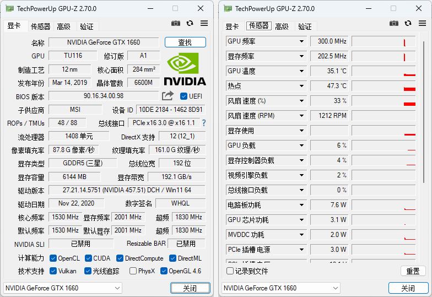Screen dimensions: 432x297
Task: Open the 显存频率 sensor dropdown
Action: pos(302,56)
